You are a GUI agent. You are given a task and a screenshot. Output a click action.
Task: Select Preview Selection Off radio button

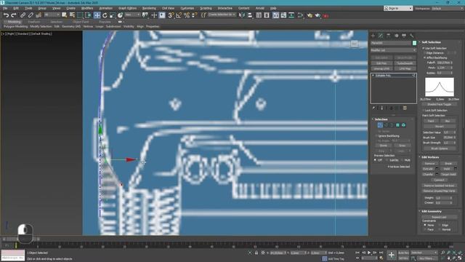(x=375, y=160)
